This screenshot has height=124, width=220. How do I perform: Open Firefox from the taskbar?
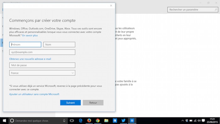(89, 121)
